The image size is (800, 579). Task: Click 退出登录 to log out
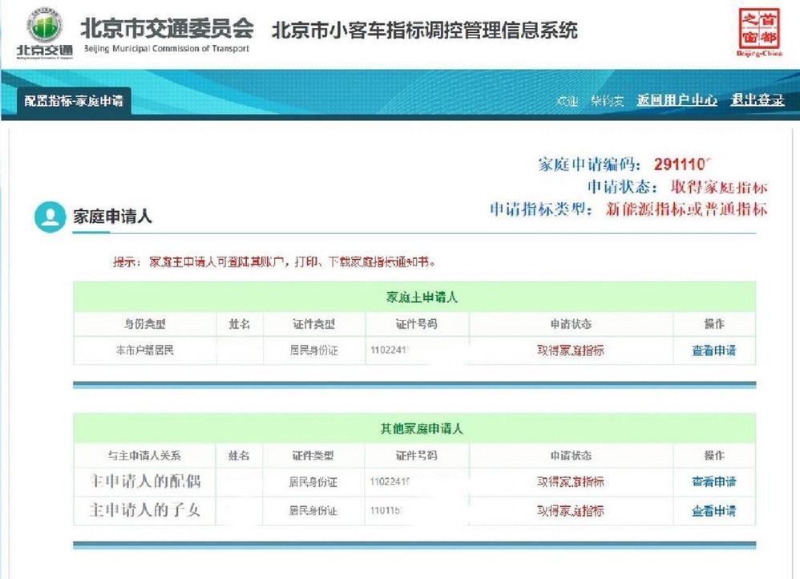758,101
